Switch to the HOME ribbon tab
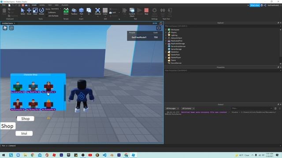This screenshot has width=282, height=158. (34, 5)
